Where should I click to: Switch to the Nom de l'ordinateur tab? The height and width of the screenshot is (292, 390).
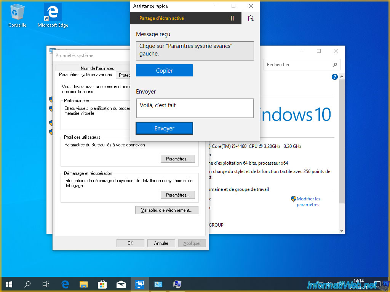[98, 68]
